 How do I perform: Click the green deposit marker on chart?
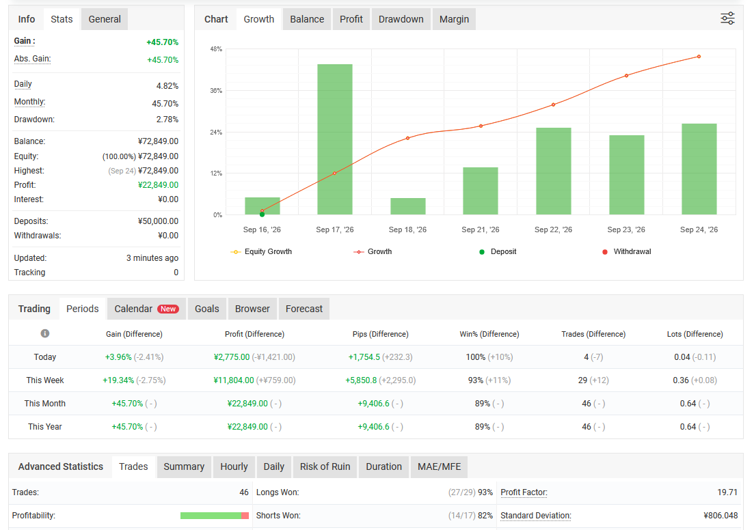point(262,214)
